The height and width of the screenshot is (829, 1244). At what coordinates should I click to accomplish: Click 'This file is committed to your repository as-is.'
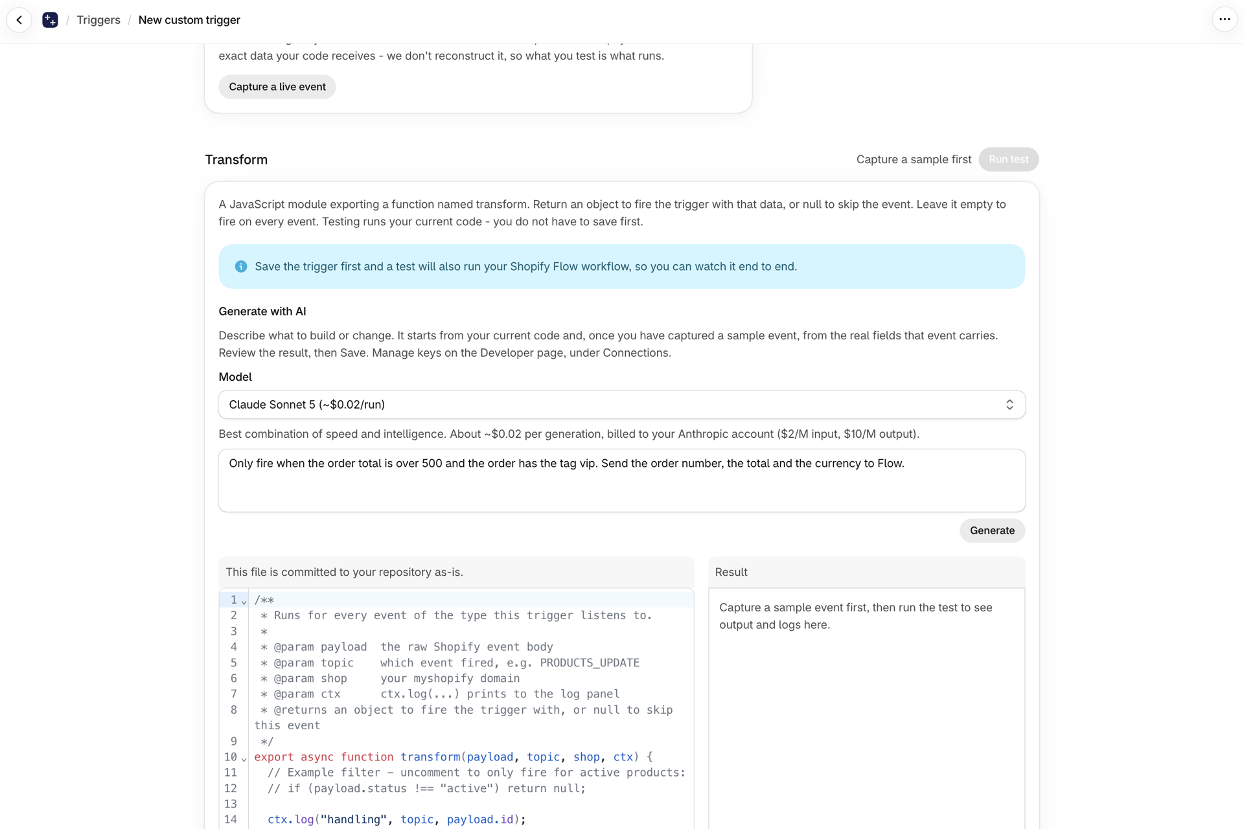tap(344, 572)
